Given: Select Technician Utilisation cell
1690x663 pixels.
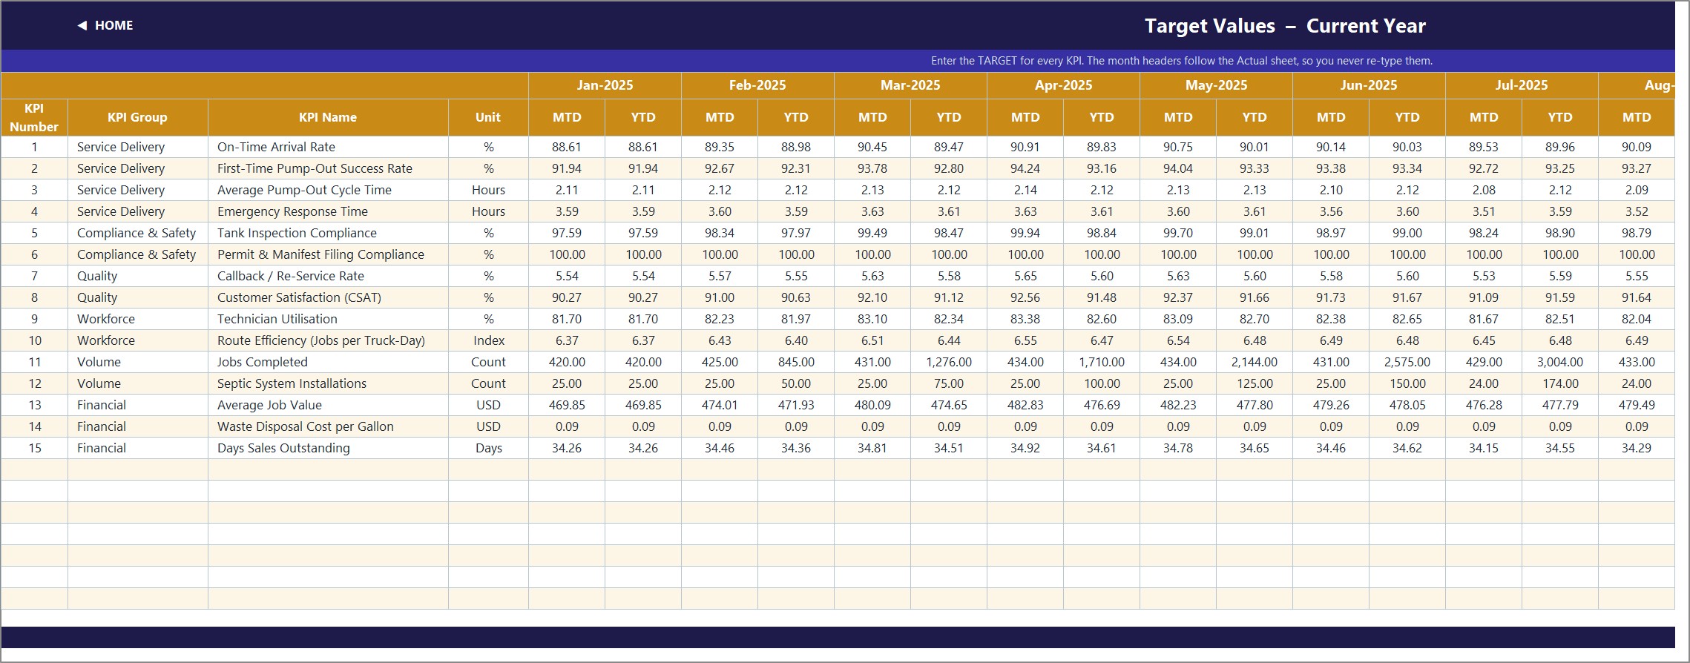Looking at the screenshot, I should 328,319.
